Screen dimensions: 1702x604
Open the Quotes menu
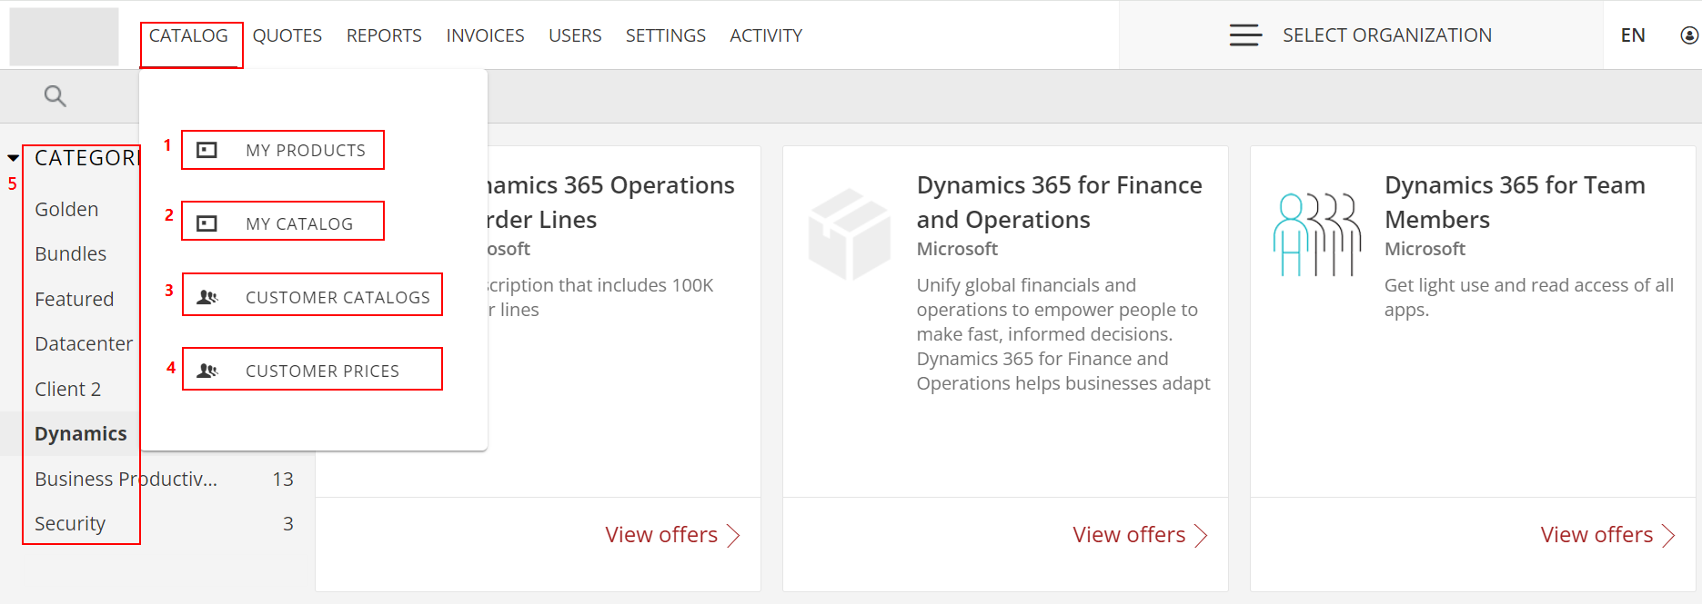click(287, 35)
